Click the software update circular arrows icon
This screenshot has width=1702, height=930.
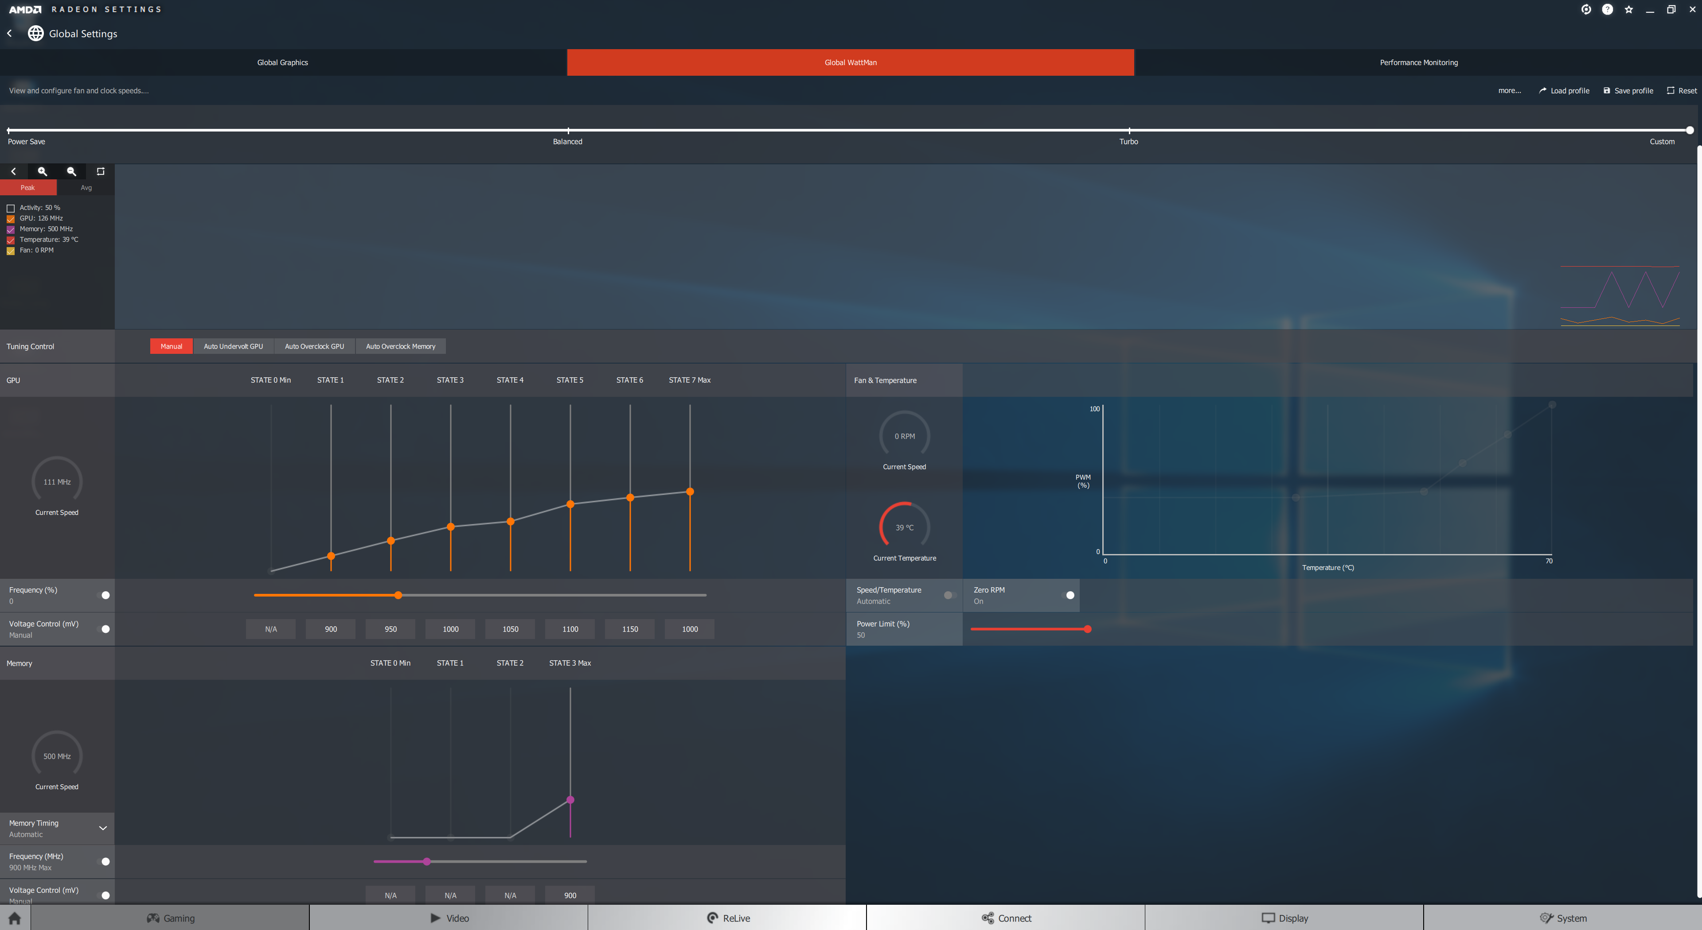[1586, 9]
